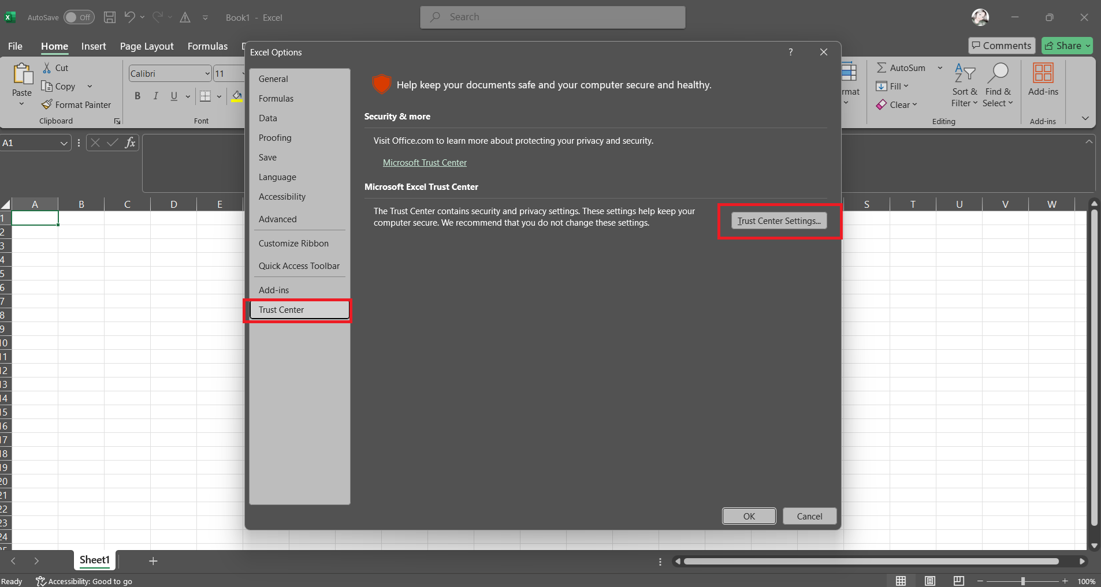Select Proofing in Excel Options
1101x587 pixels.
300,138
